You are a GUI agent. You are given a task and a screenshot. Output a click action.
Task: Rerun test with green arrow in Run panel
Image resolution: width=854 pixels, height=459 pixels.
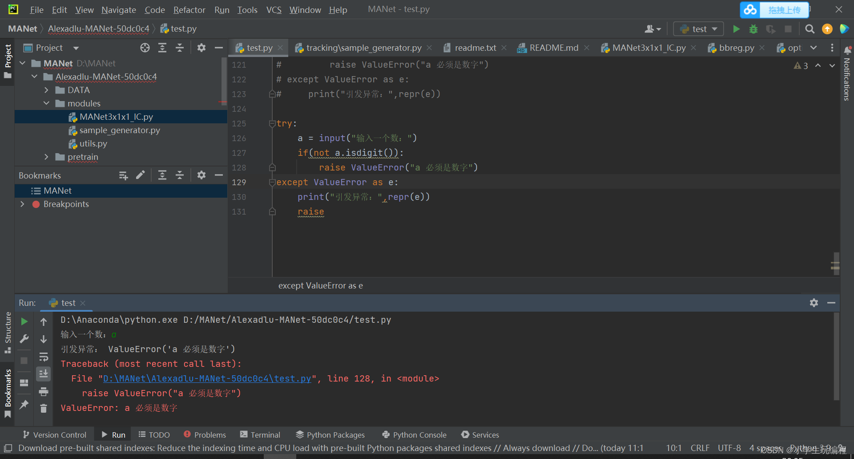pos(24,321)
